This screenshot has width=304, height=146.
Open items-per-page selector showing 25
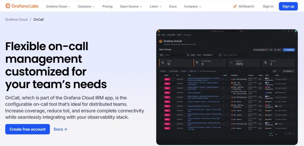[x=279, y=134]
